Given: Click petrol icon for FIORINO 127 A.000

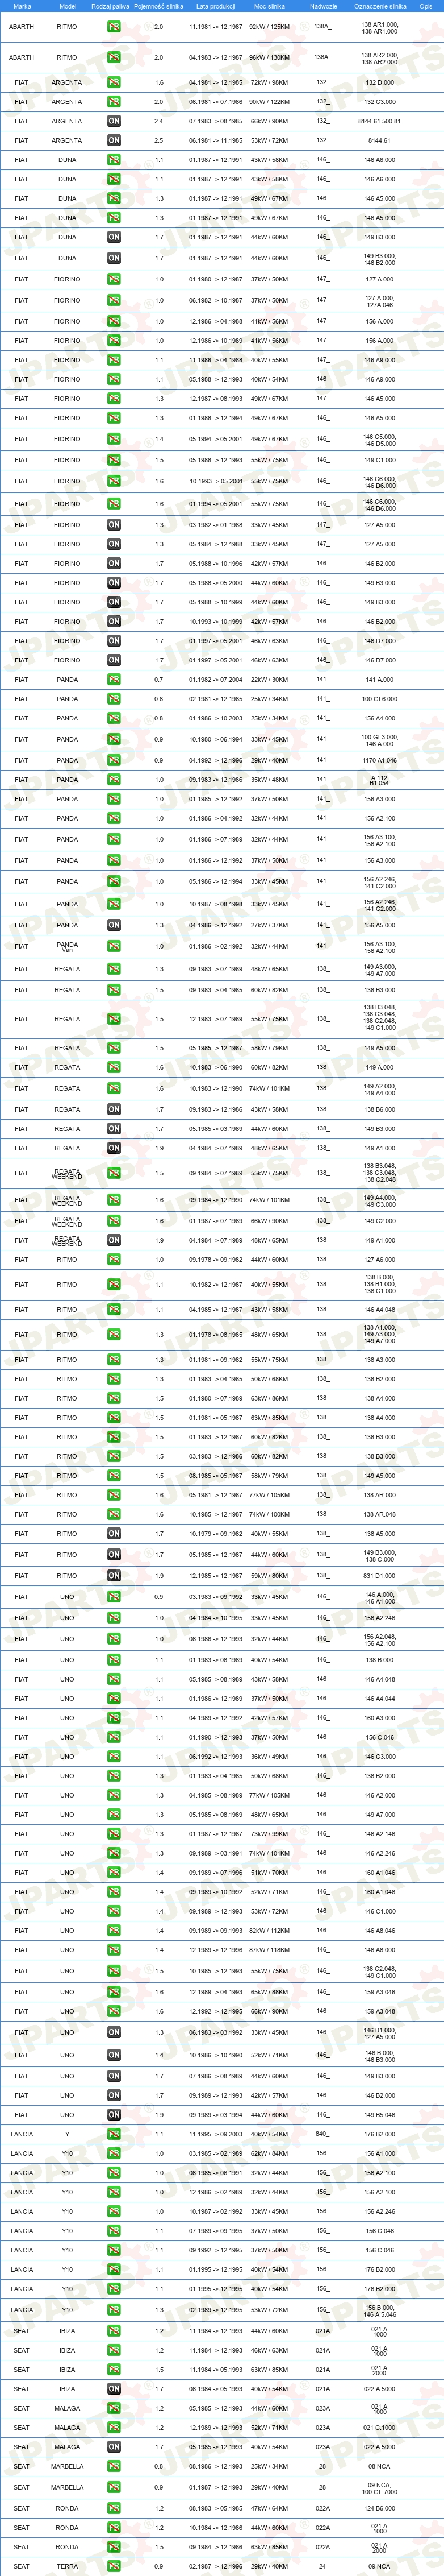Looking at the screenshot, I should 114,280.
